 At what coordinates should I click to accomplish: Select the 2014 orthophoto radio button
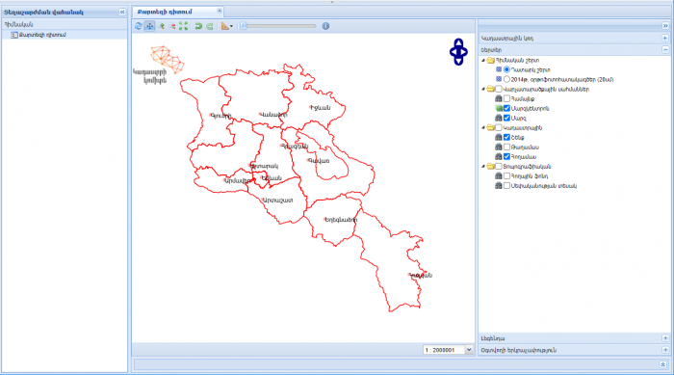(506, 79)
